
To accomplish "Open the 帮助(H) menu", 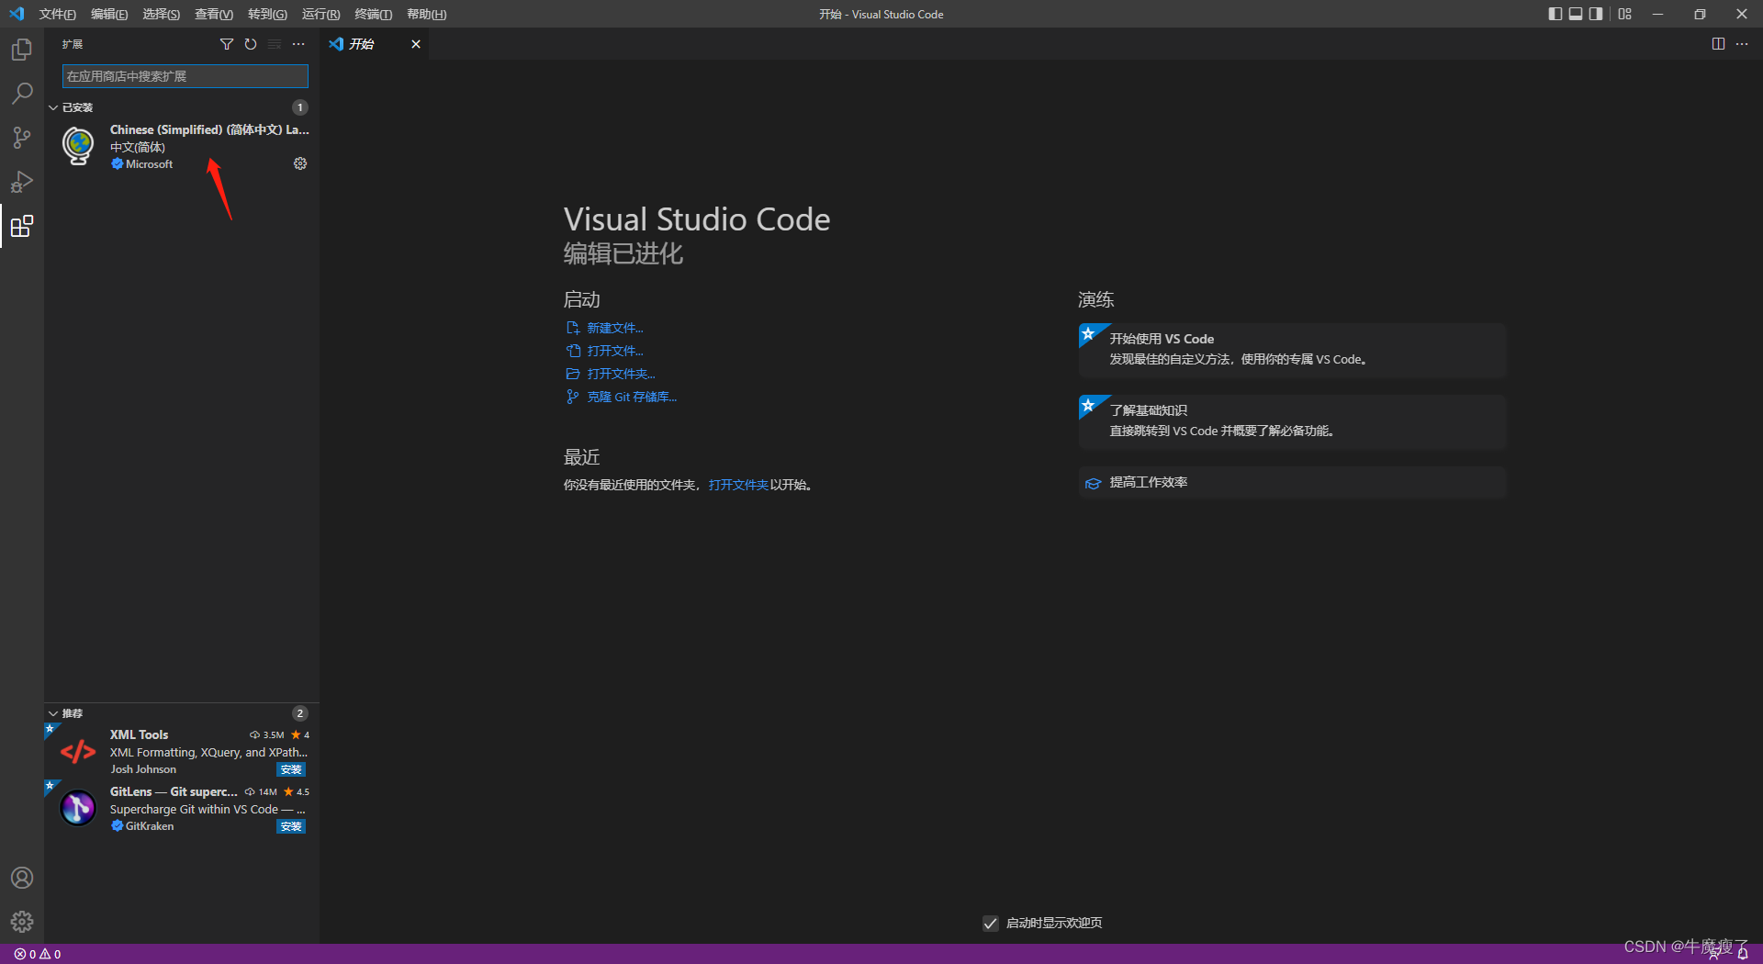I will click(426, 14).
